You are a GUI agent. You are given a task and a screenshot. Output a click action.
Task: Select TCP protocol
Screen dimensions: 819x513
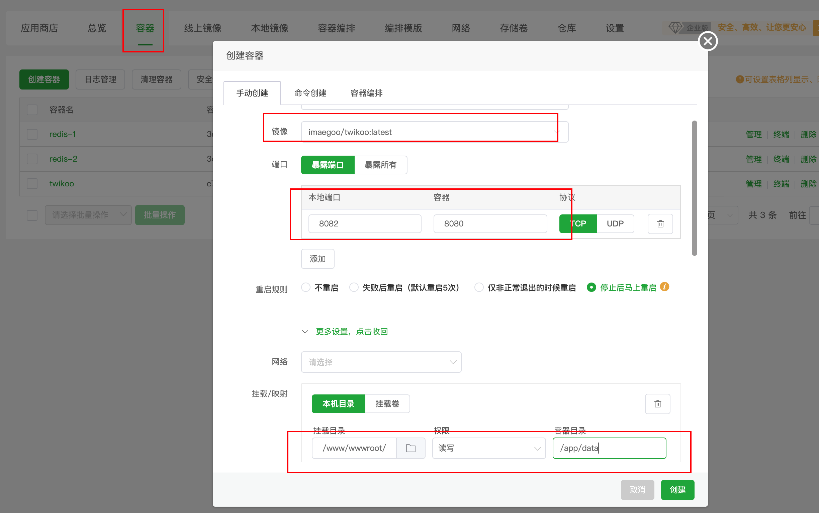[578, 223]
